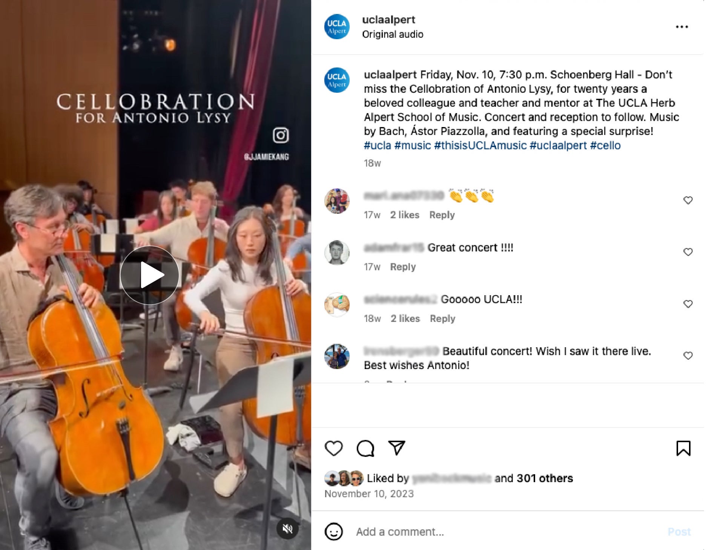
Task: Open the three-dot more options menu
Action: tap(682, 27)
